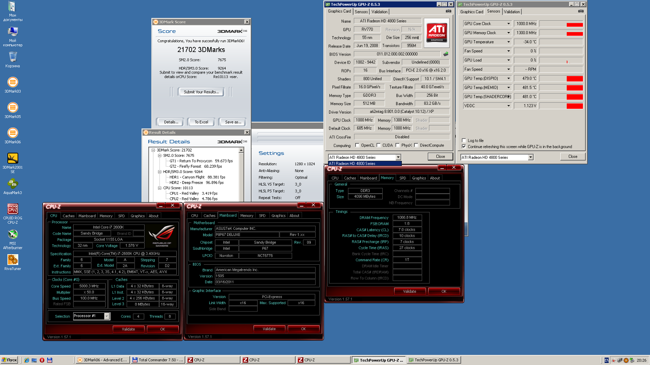This screenshot has height=365, width=650.
Task: Click the Details... button in 3DMark Score
Action: point(171,122)
